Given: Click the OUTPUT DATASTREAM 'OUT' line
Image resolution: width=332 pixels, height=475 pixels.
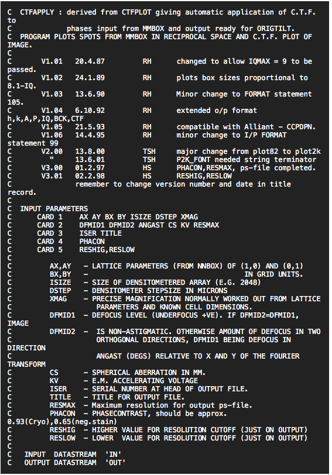Looking at the screenshot, I should (75, 463).
